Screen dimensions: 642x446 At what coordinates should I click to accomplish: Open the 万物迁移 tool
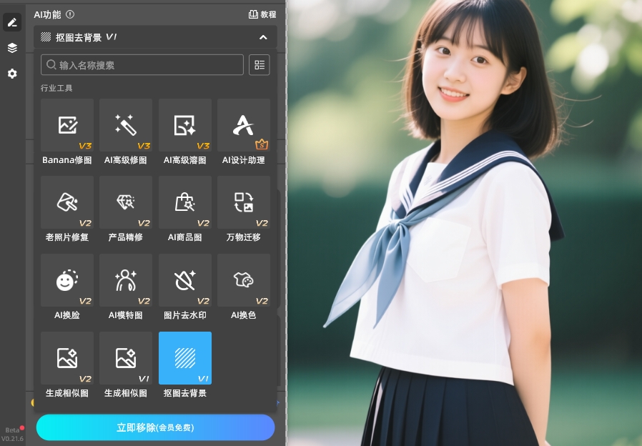tap(243, 202)
